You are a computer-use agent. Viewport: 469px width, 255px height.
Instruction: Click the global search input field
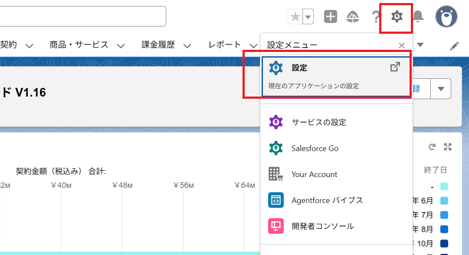click(x=82, y=16)
